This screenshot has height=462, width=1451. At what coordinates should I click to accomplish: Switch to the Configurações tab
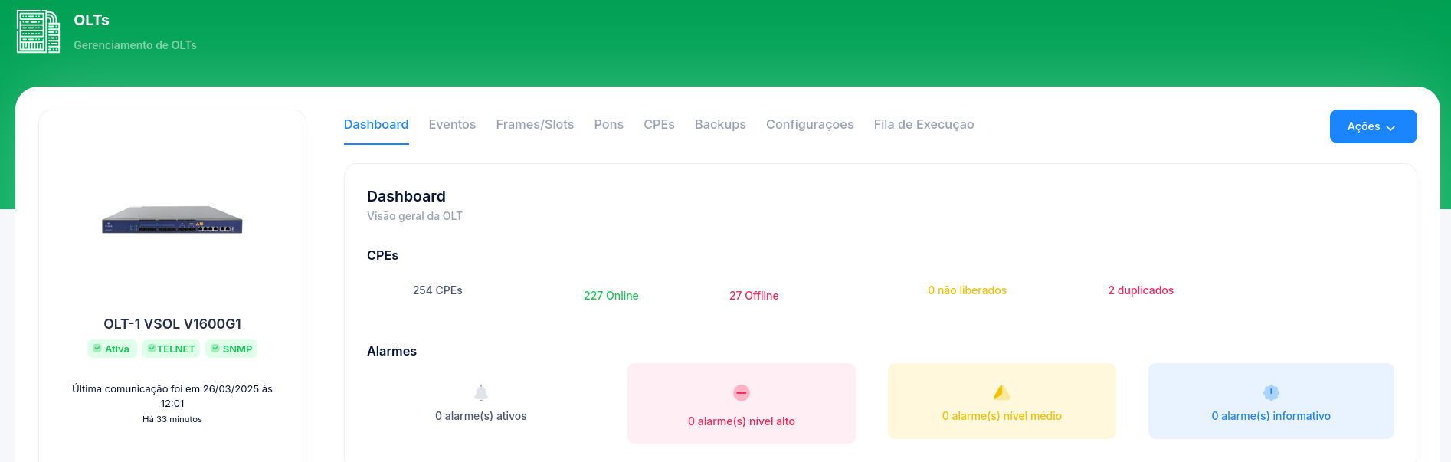pyautogui.click(x=810, y=125)
